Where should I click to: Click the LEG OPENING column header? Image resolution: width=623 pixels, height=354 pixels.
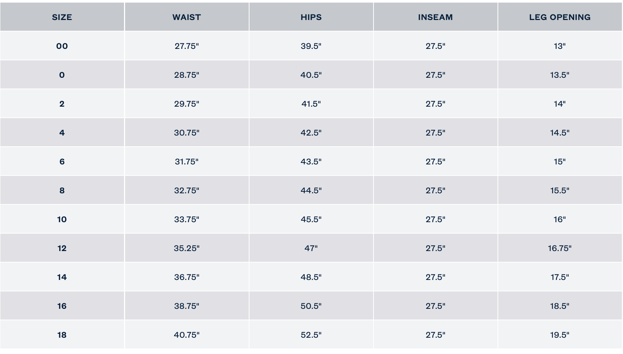click(560, 17)
